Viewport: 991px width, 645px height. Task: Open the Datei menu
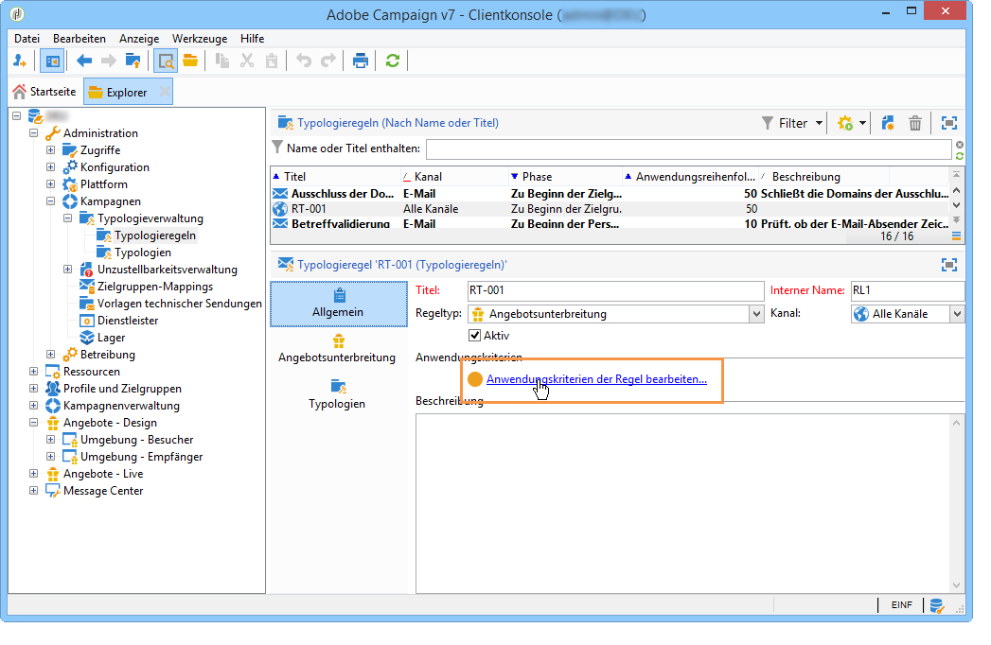(x=27, y=39)
